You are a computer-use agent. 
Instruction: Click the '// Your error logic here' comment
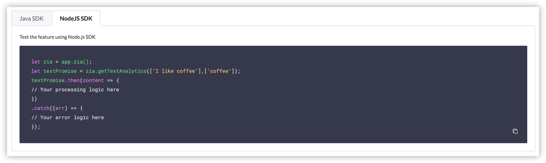[x=68, y=118]
